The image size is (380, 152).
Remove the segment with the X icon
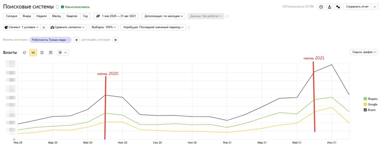(44, 28)
